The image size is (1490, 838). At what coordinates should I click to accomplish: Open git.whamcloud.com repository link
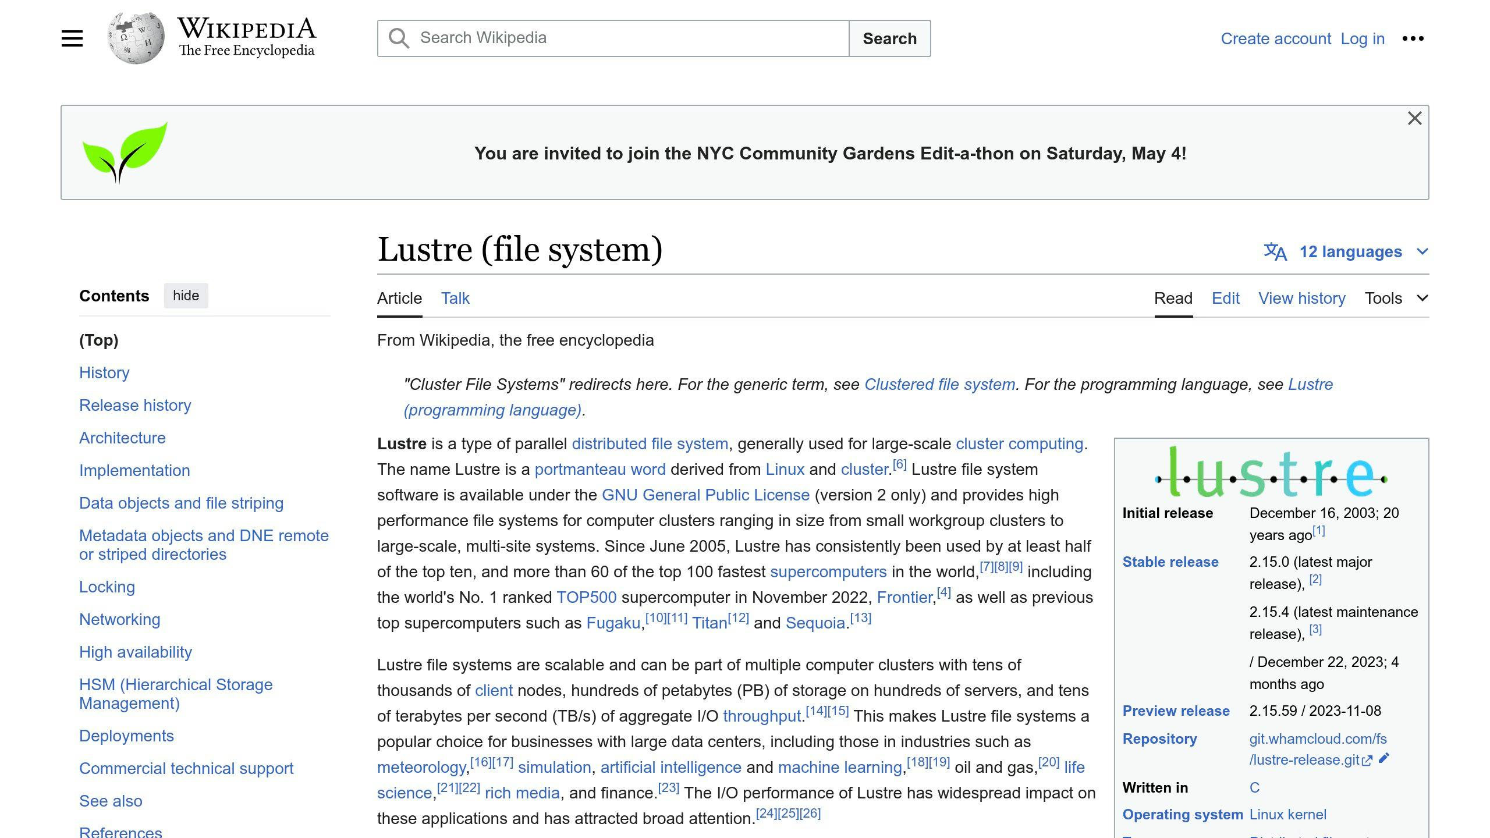1318,749
